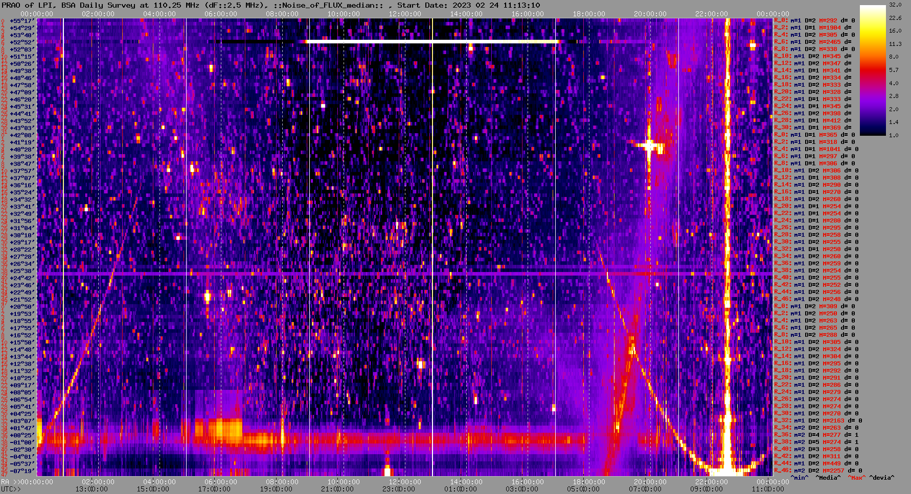
Task: Click the 11.3 color scale value
Action: [895, 44]
